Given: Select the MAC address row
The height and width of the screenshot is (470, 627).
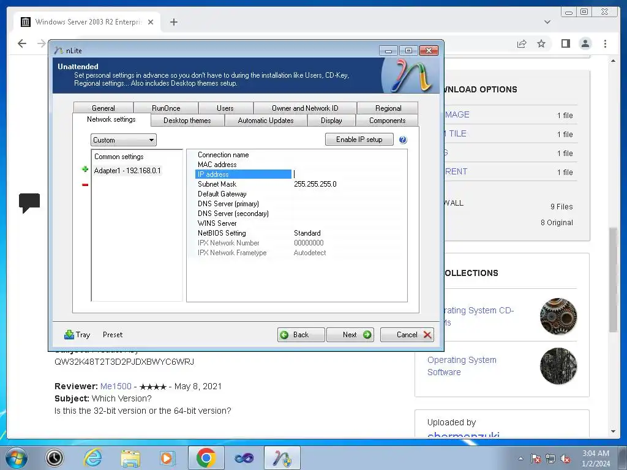Looking at the screenshot, I should (x=300, y=164).
